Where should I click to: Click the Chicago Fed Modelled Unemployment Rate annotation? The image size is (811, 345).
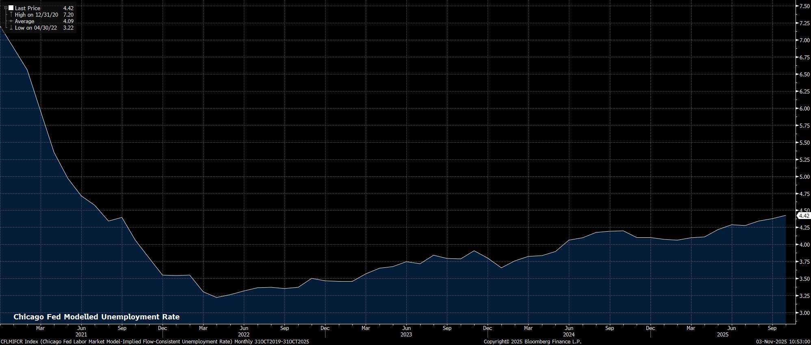(96, 317)
